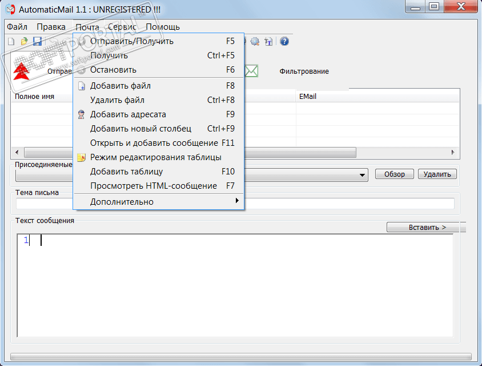
Task: Click the text format 'T' toolbar icon
Action: [268, 42]
